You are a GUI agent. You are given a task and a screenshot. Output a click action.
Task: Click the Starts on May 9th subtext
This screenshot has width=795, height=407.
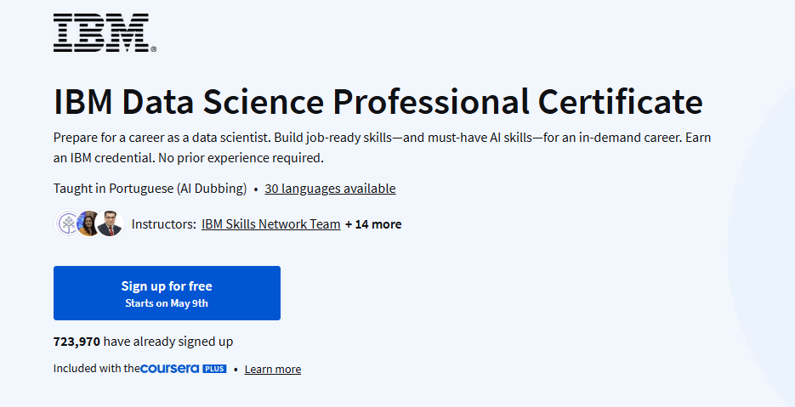[167, 303]
